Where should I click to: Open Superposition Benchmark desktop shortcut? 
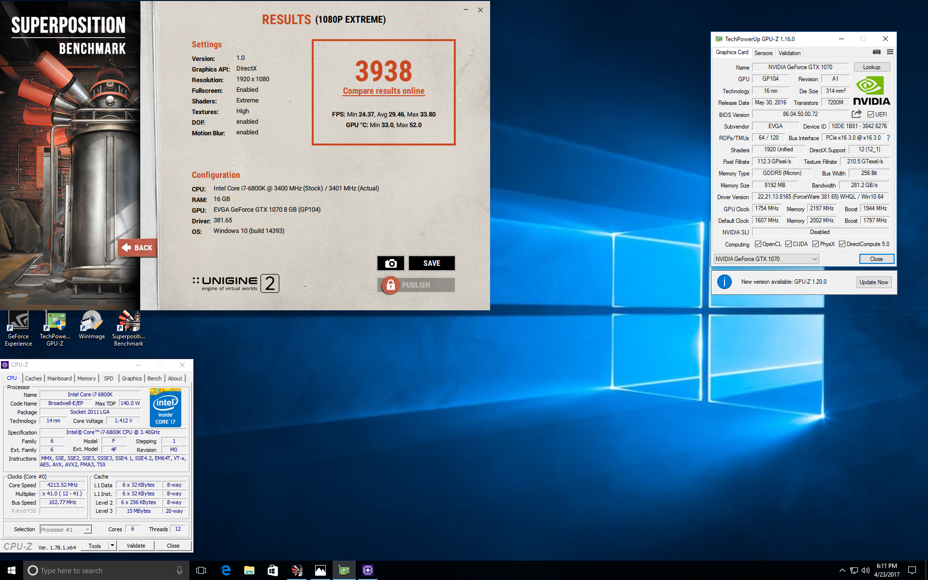coord(129,329)
